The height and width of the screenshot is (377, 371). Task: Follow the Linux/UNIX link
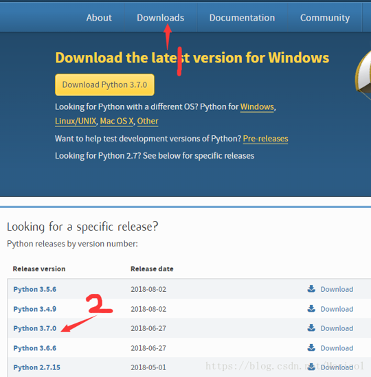76,121
